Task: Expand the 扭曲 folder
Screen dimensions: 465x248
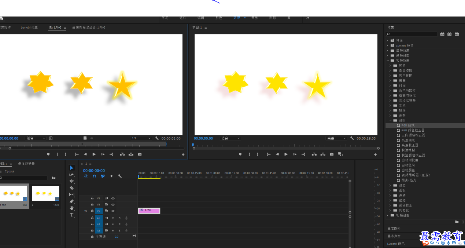Action: pos(390,80)
